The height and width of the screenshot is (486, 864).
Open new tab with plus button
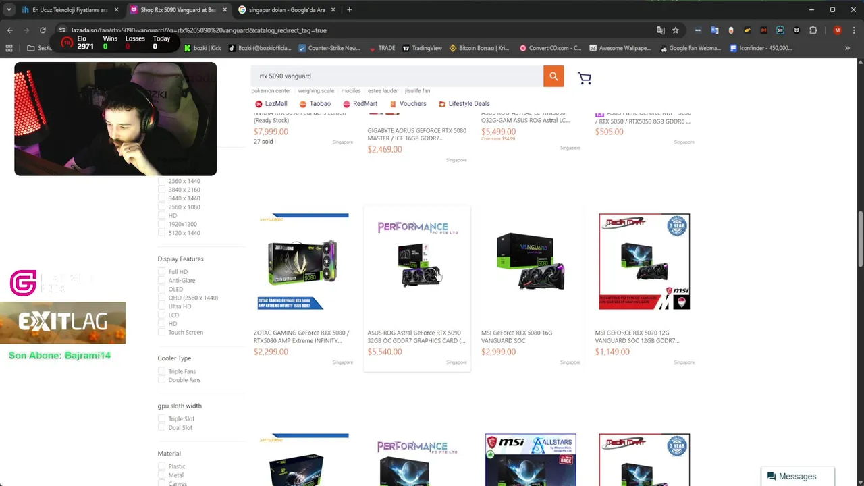click(349, 10)
